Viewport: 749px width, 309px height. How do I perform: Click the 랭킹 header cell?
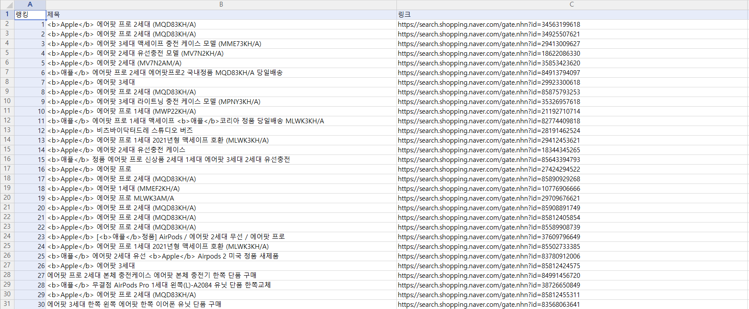click(x=30, y=14)
